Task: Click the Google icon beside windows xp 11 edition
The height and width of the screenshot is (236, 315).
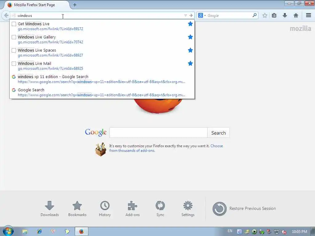Action: coord(14,77)
